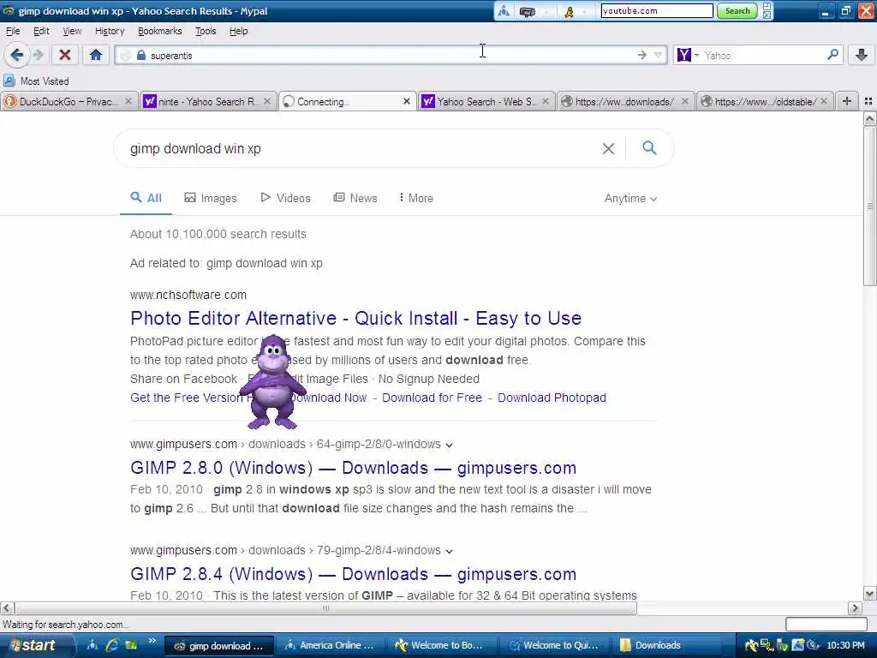
Task: Switch to the Welcome to Bo... taskbar window
Action: [x=441, y=645]
